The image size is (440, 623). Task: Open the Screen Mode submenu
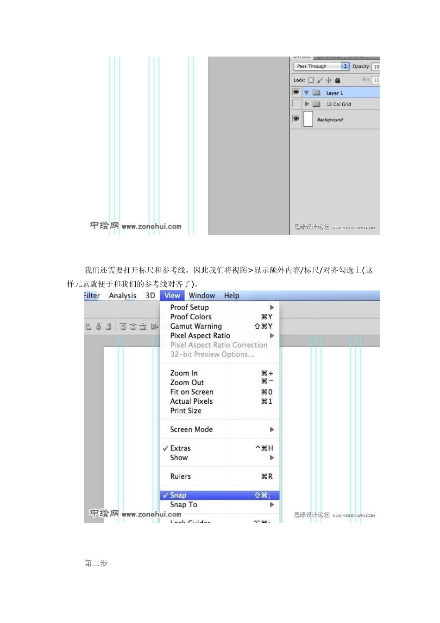tap(220, 429)
